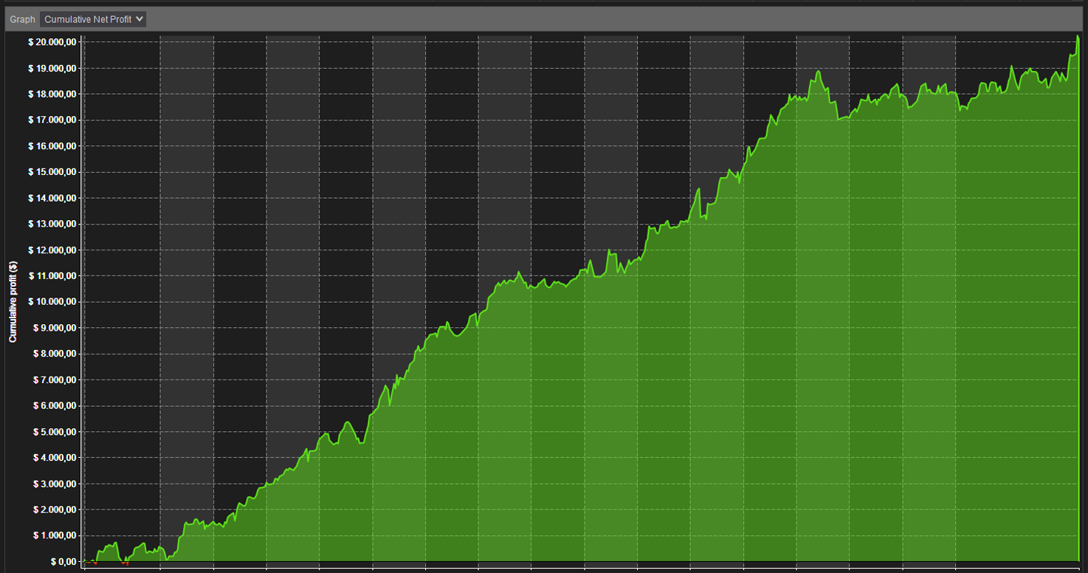This screenshot has width=1088, height=573.
Task: Click the "$ 4.000,00" axis label
Action: (55, 458)
